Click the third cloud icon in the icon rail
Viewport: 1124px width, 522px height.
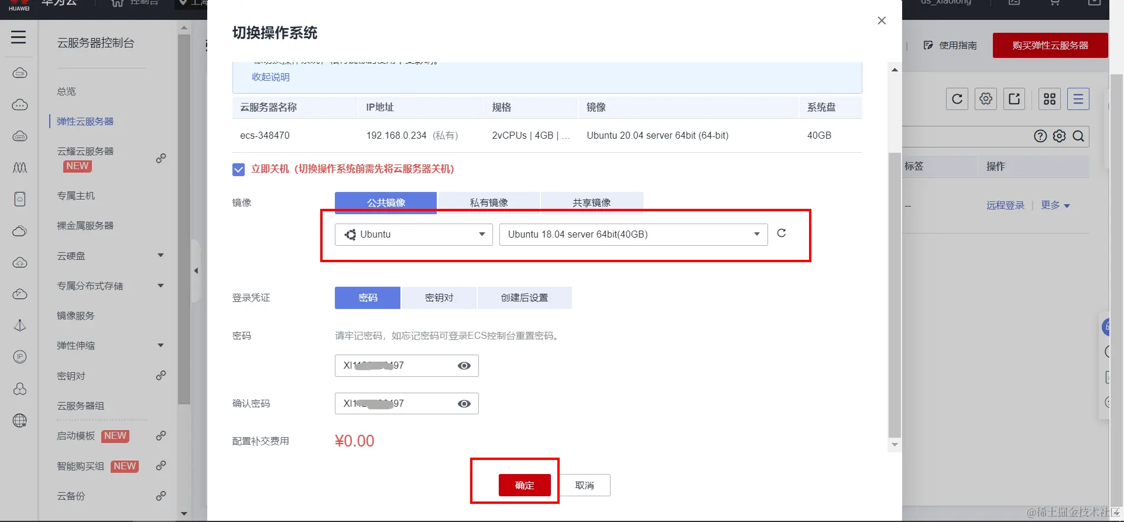(x=20, y=136)
